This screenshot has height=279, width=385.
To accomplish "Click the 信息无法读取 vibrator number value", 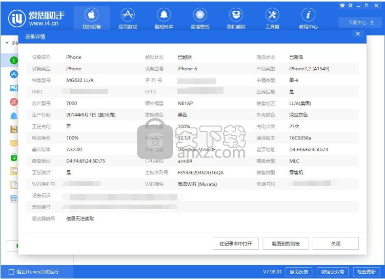I will click(80, 219).
